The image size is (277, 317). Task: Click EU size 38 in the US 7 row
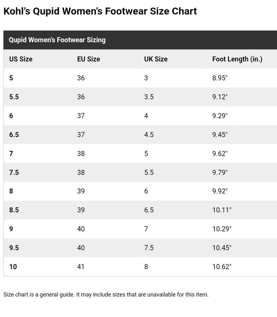81,154
